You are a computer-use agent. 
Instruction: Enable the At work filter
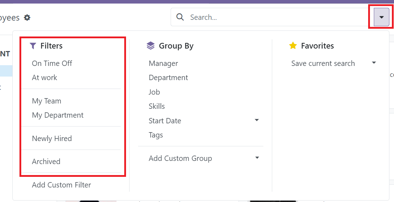click(45, 78)
